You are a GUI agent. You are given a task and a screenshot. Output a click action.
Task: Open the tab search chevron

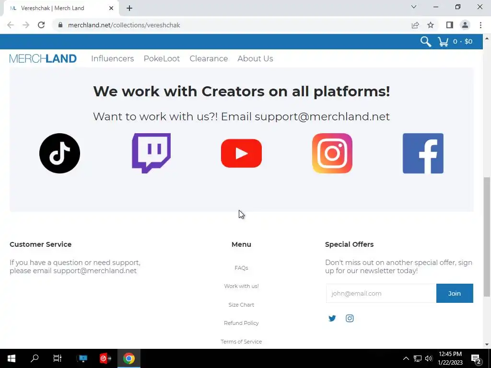tap(414, 7)
